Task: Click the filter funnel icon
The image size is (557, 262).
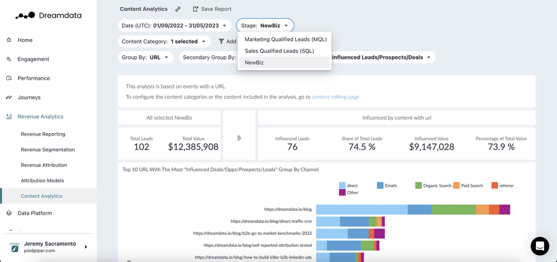Action: (x=221, y=41)
